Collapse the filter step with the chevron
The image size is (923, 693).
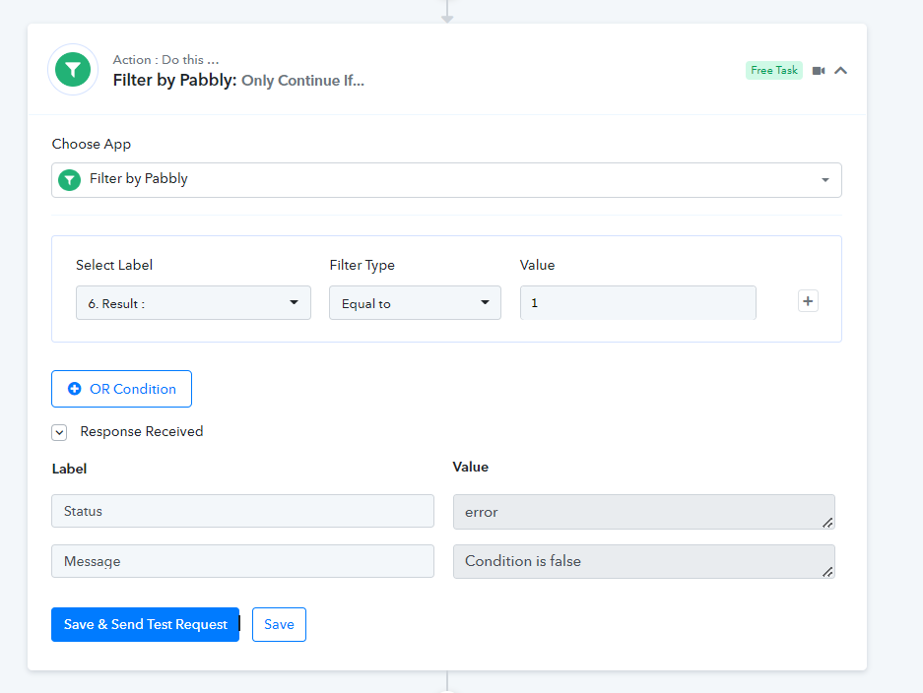coord(840,71)
